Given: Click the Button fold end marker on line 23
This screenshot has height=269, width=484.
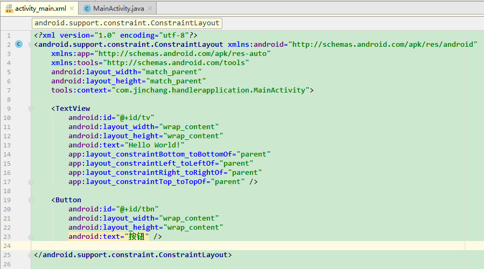Looking at the screenshot, I should coord(31,237).
